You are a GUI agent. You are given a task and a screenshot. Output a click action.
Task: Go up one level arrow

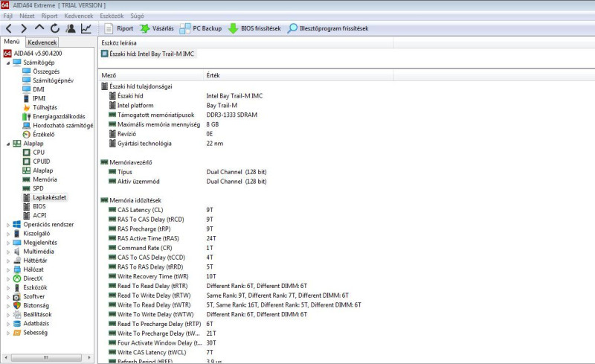click(x=39, y=28)
